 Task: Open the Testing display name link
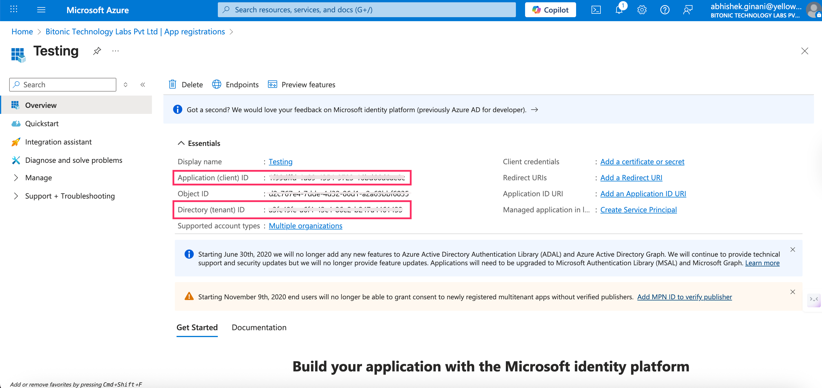point(281,162)
